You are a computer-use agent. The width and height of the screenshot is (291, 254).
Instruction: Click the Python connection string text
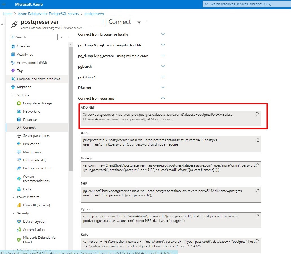[161, 218]
